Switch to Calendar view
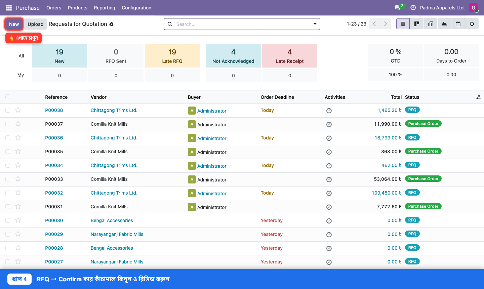This screenshot has width=484, height=289. point(458,24)
